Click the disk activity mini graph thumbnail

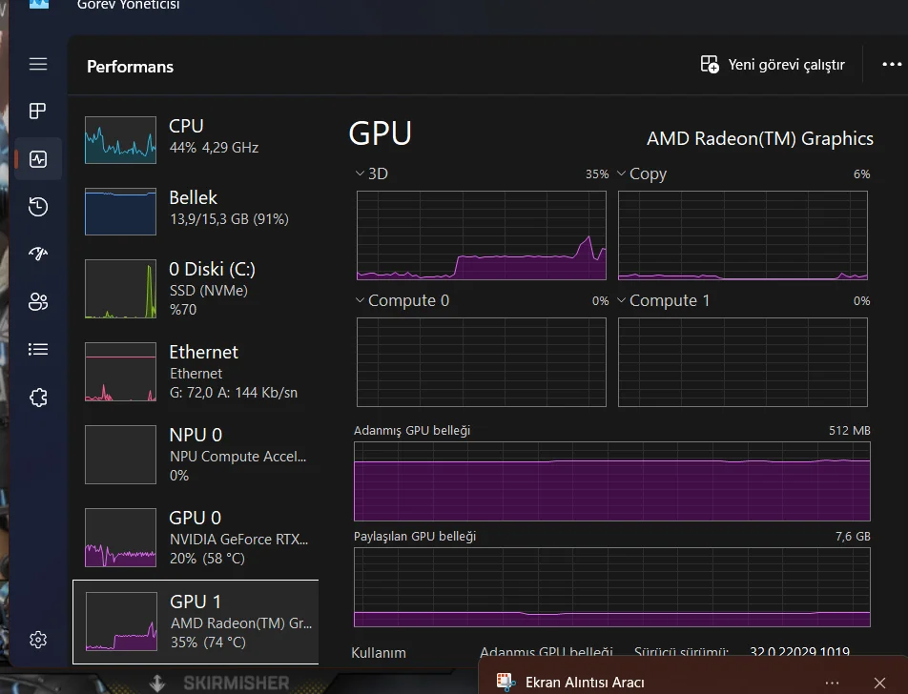tap(120, 288)
